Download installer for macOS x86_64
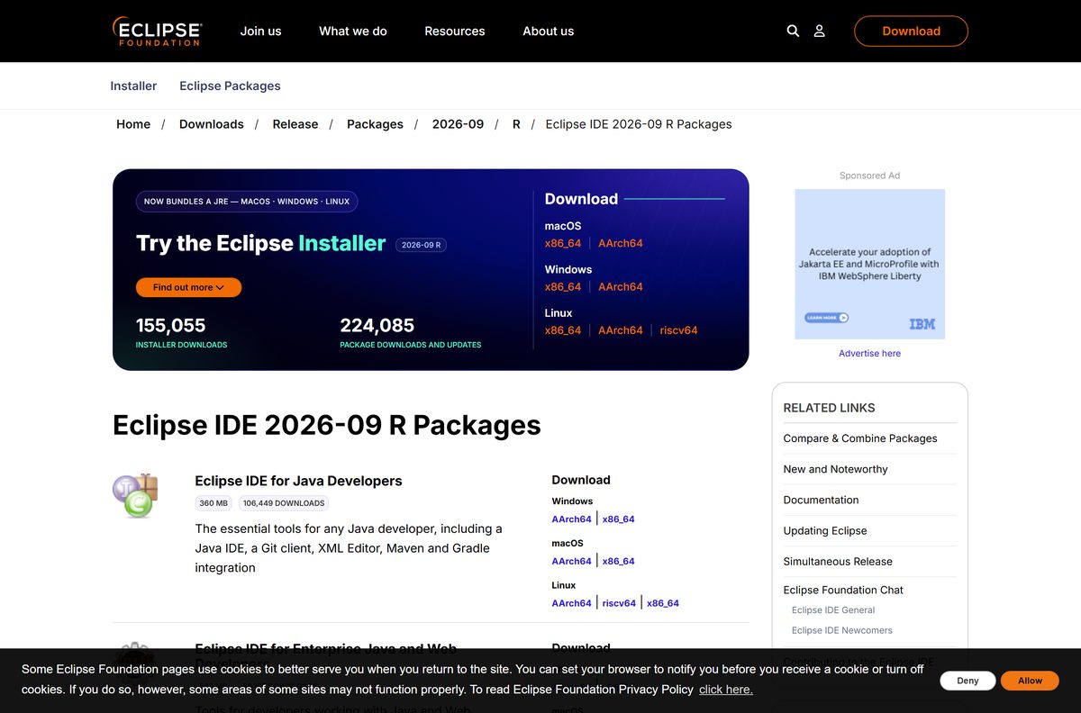The image size is (1081, 713). coord(563,243)
